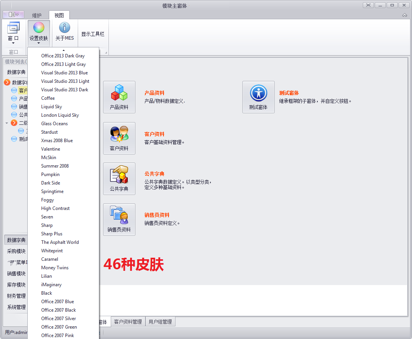Viewport: 412px width, 339px height.
Task: Open the 采购模块 navigation group
Action: point(16,251)
